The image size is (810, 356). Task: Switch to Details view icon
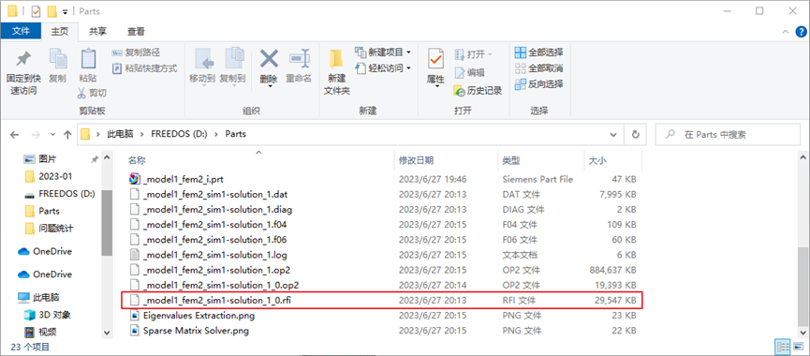tap(783, 347)
